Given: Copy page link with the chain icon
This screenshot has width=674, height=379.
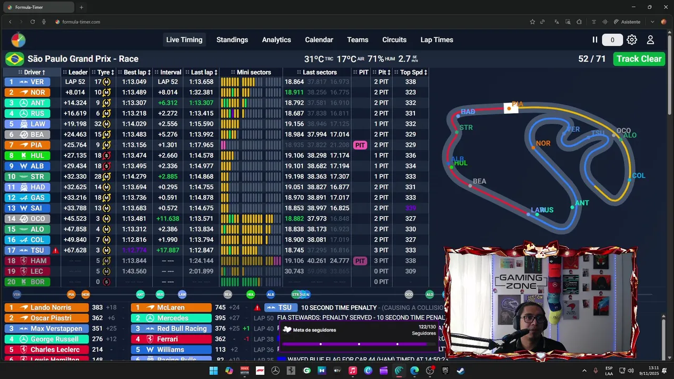Looking at the screenshot, I should [542, 22].
